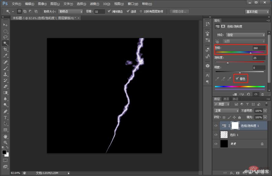Delete the adjustment layer via trash icon
The width and height of the screenshot is (272, 176).
coord(263,94)
